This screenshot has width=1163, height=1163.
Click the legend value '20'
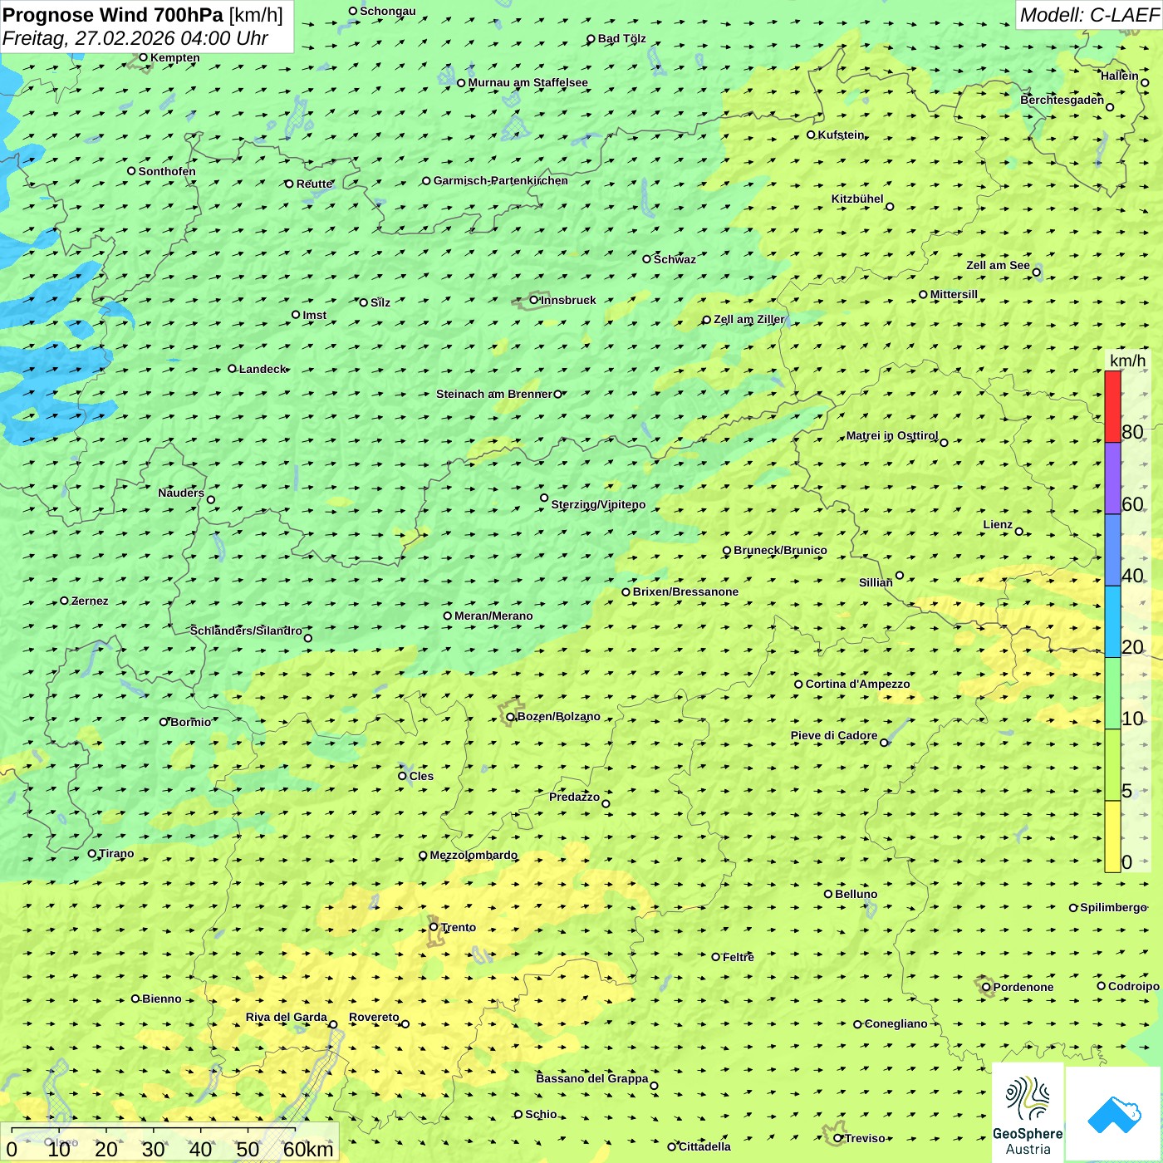[x=1132, y=647]
